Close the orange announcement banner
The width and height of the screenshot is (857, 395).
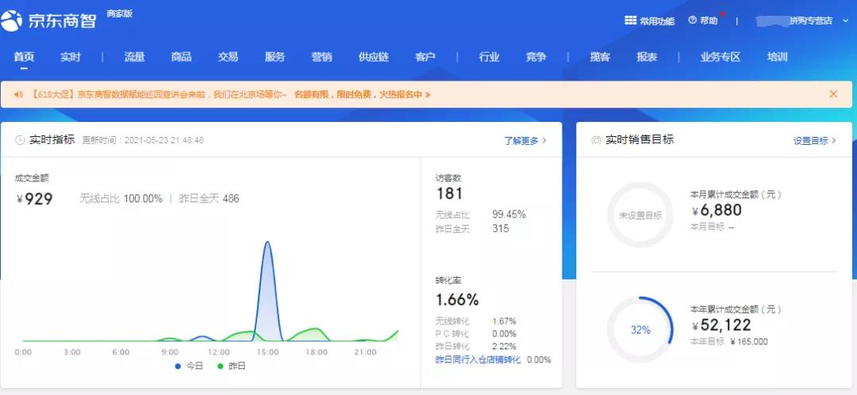click(x=833, y=94)
